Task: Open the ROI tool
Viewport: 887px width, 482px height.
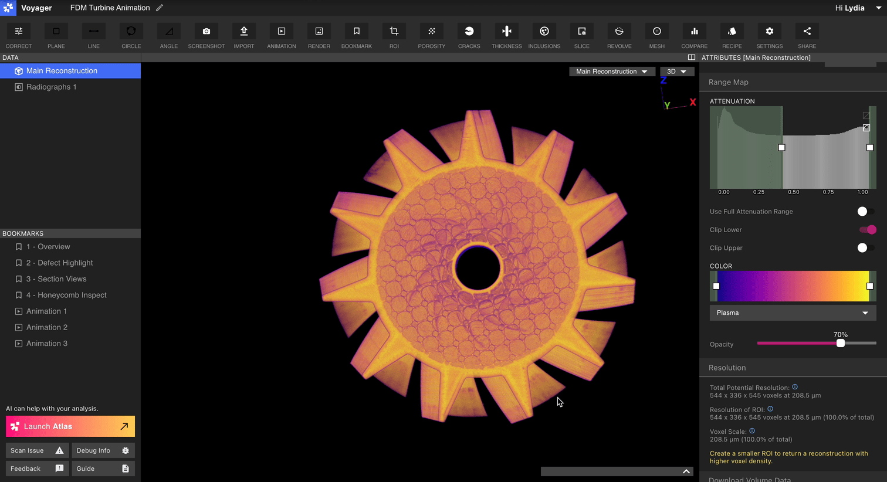Action: click(394, 35)
